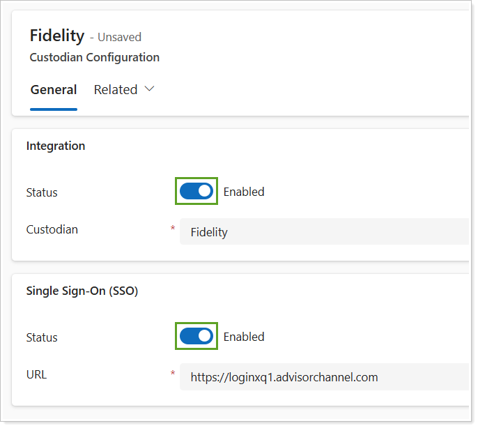
Task: Click the Enabled text beside Integration toggle
Action: point(244,192)
